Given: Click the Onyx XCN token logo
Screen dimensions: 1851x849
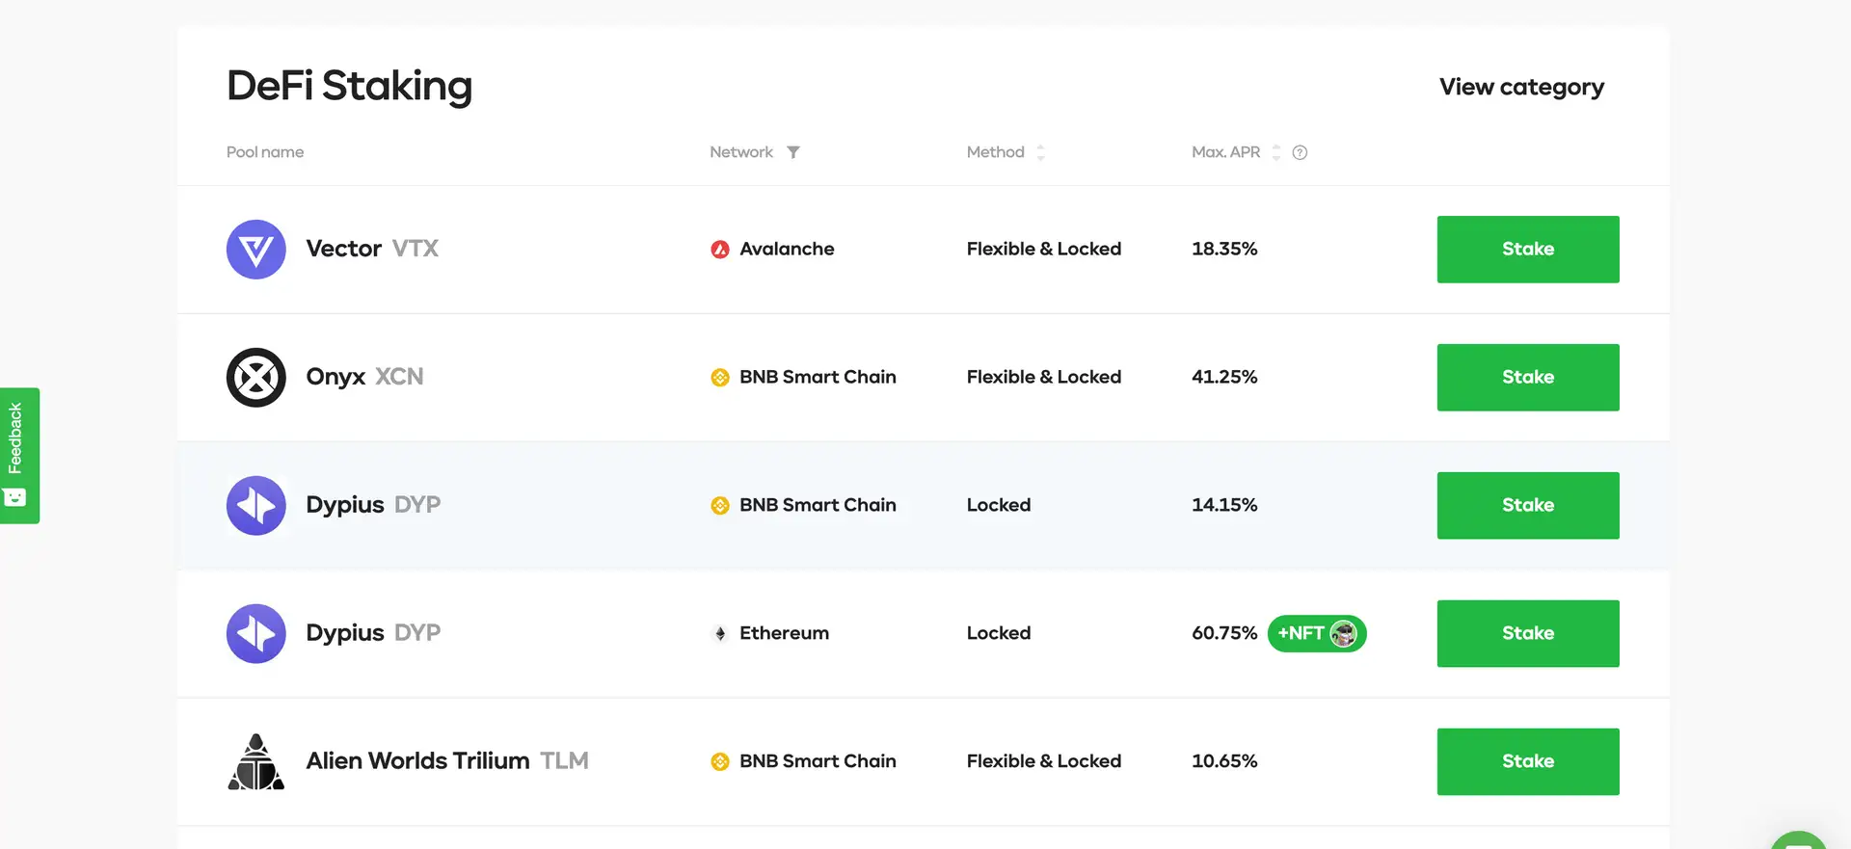Looking at the screenshot, I should point(255,378).
